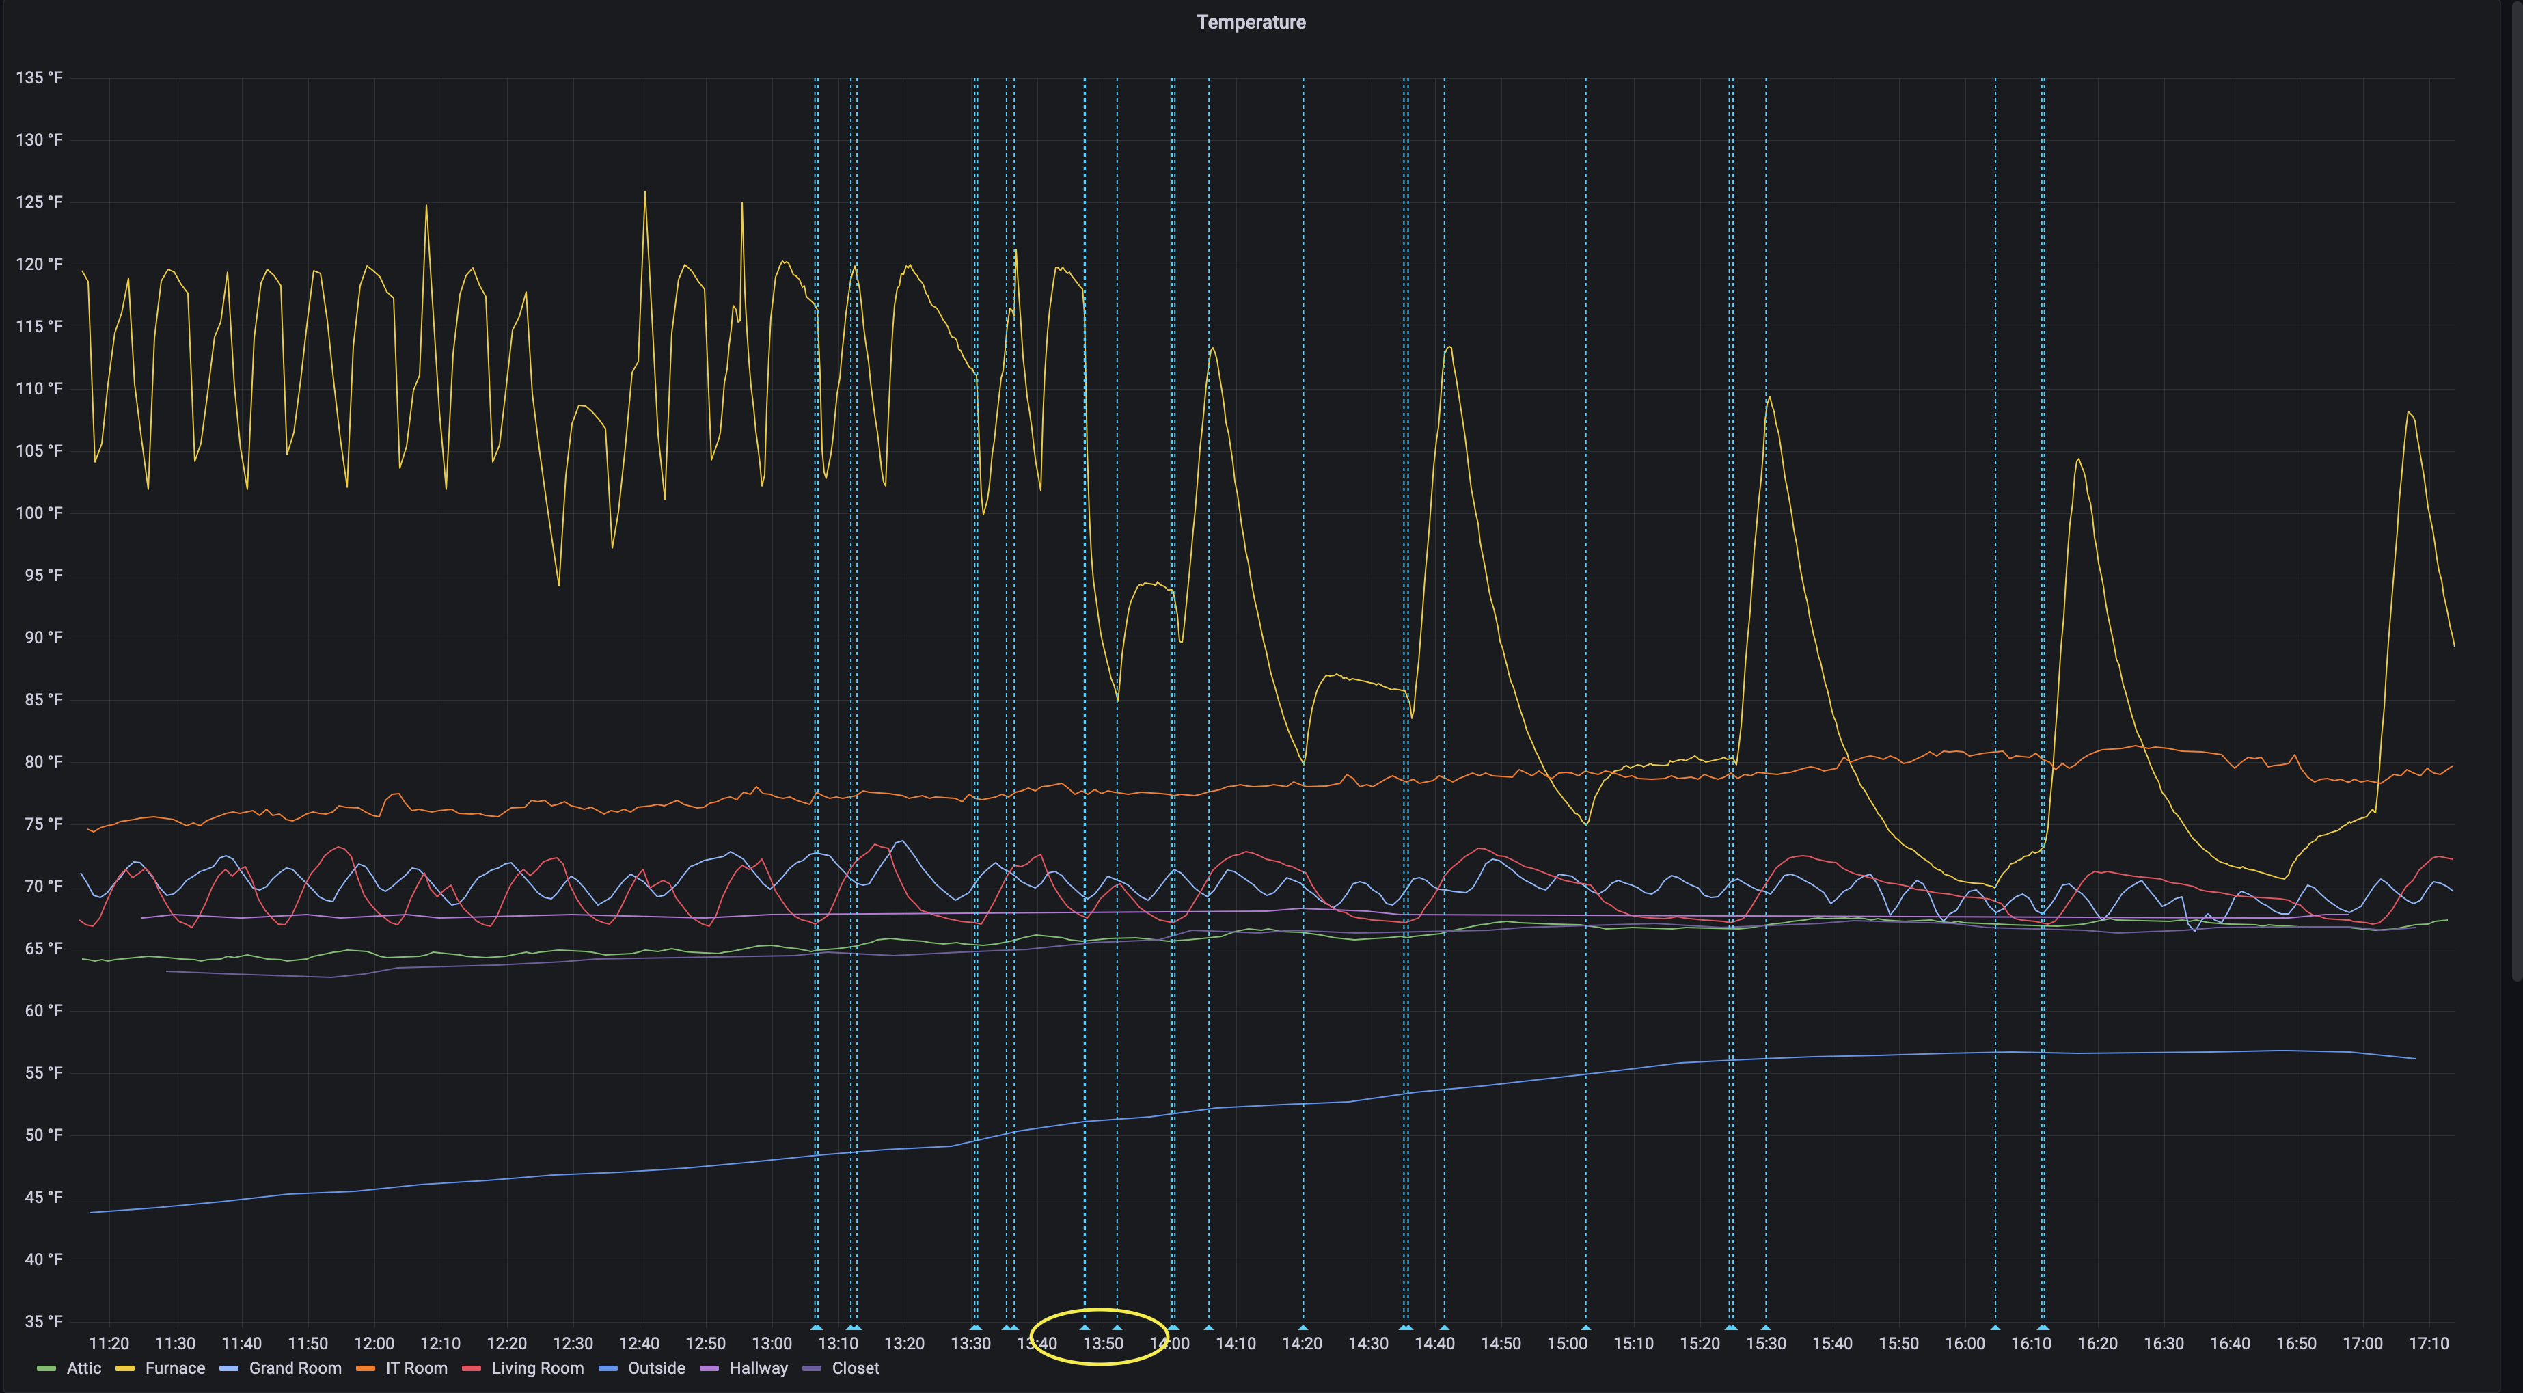
Task: Click the annotation marker just after 15:00
Action: [x=1585, y=1327]
